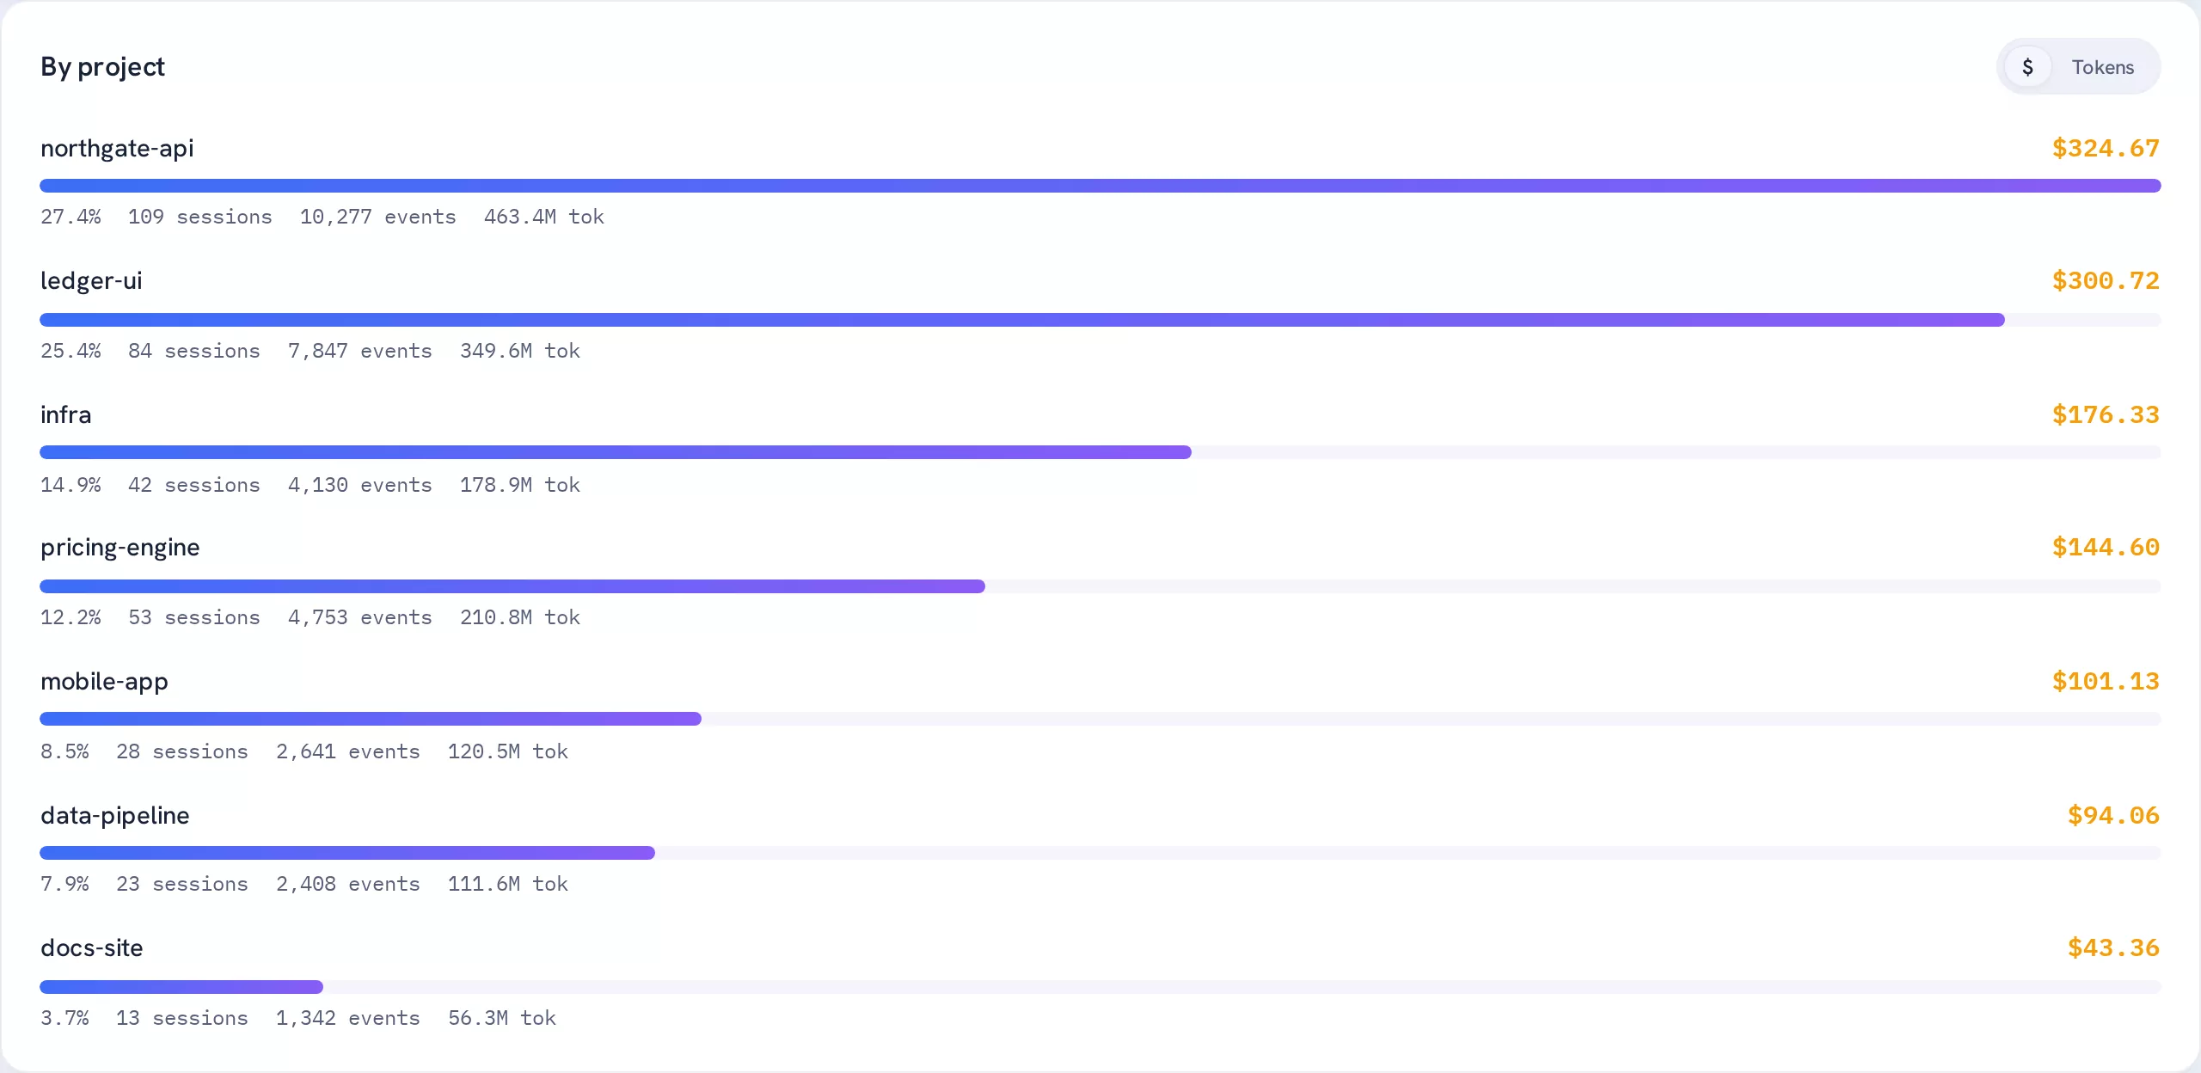The height and width of the screenshot is (1073, 2201).
Task: Click the $43.36 docs-site amount
Action: pos(2113,947)
